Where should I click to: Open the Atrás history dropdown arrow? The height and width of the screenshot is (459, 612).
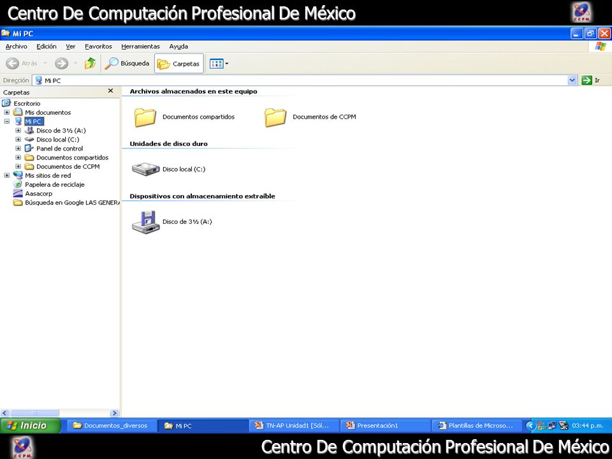pos(45,63)
